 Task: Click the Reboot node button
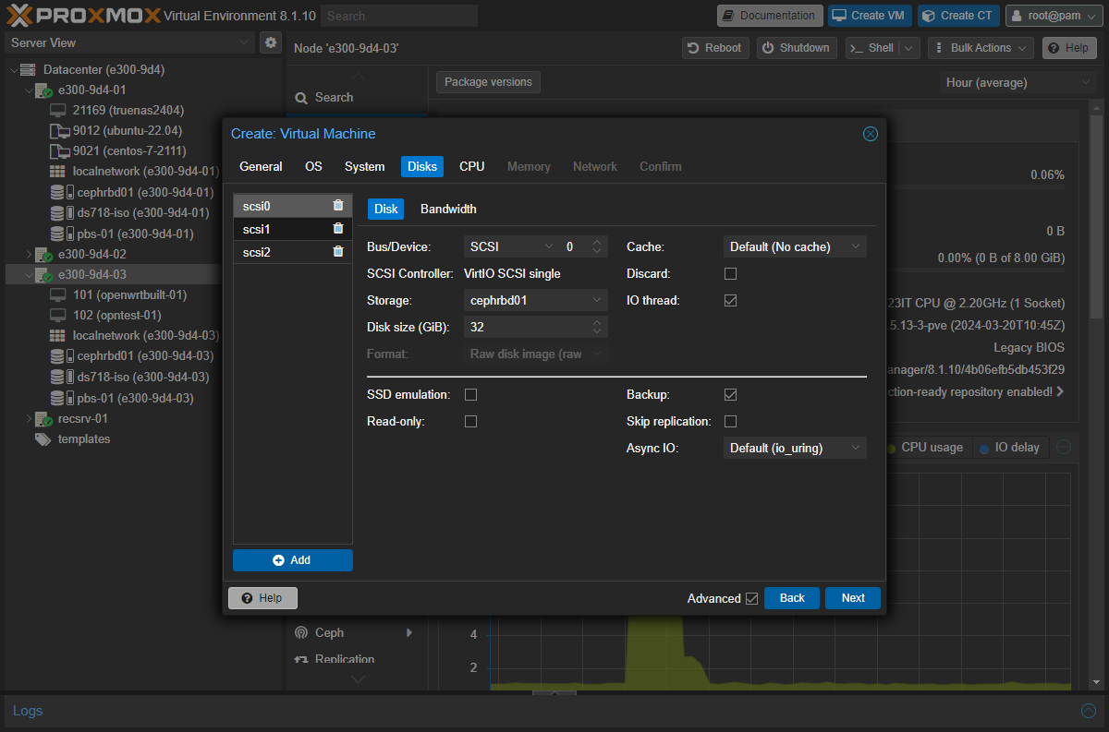tap(716, 48)
